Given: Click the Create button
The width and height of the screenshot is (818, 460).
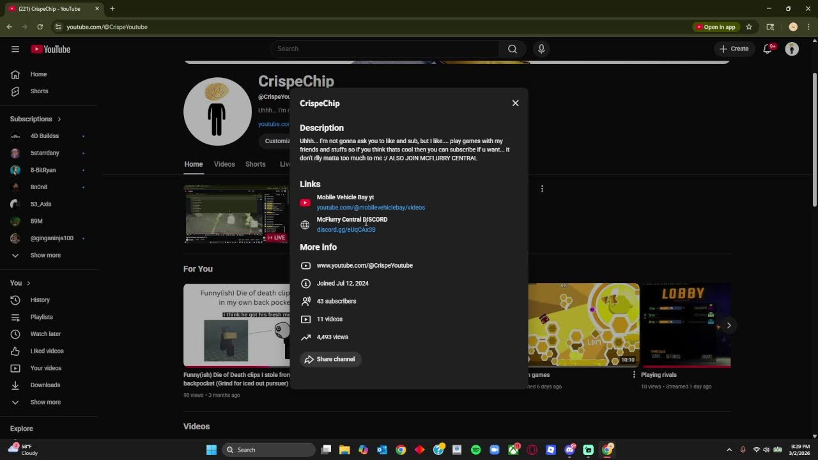Looking at the screenshot, I should (x=734, y=49).
